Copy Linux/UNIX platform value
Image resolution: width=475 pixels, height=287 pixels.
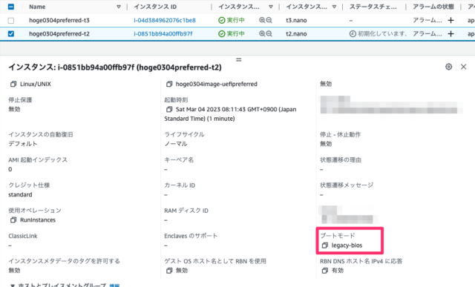tap(13, 84)
